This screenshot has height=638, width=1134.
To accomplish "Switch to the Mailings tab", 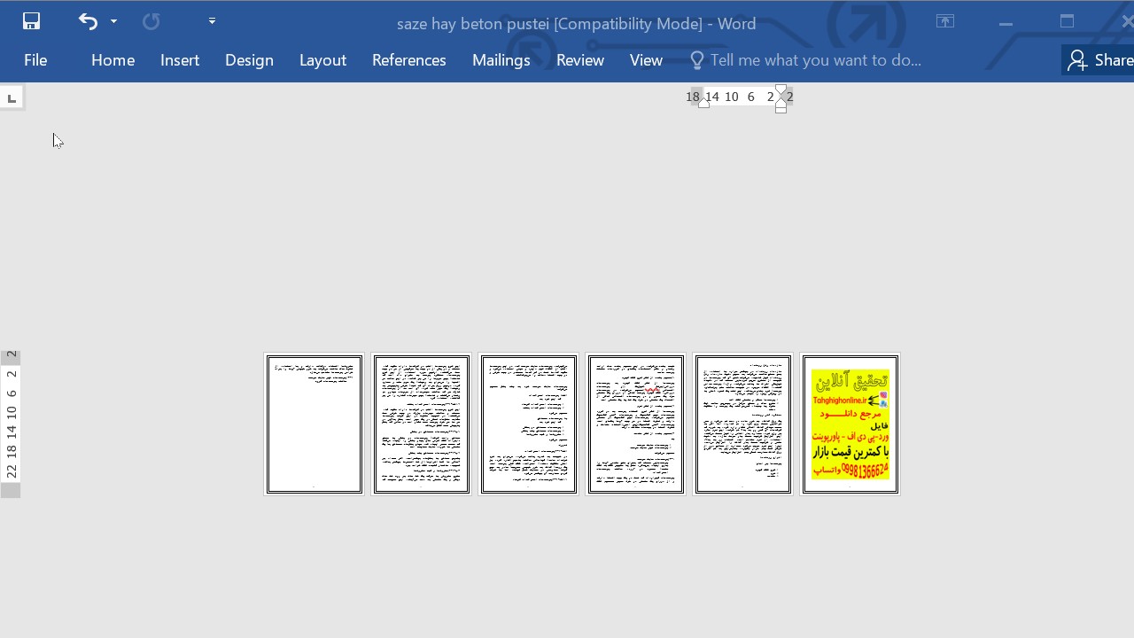I will [x=501, y=60].
